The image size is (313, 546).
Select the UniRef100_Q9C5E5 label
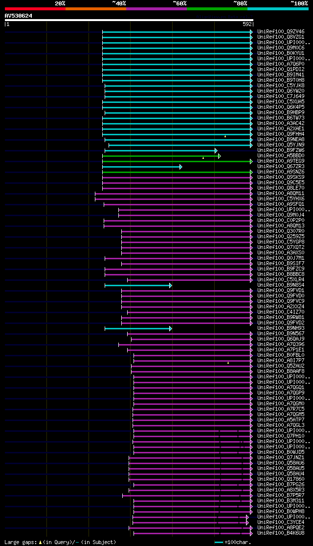[x=281, y=182]
